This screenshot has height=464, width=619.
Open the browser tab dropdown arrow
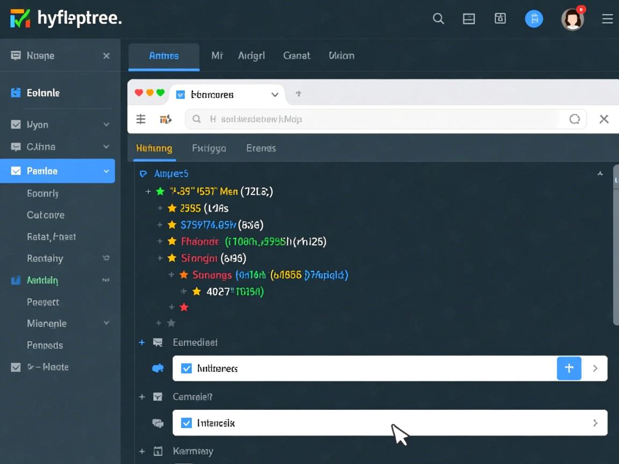tap(275, 95)
